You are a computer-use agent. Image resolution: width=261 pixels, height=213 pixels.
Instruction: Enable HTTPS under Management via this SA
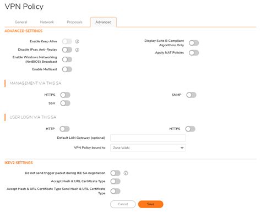(x=66, y=95)
